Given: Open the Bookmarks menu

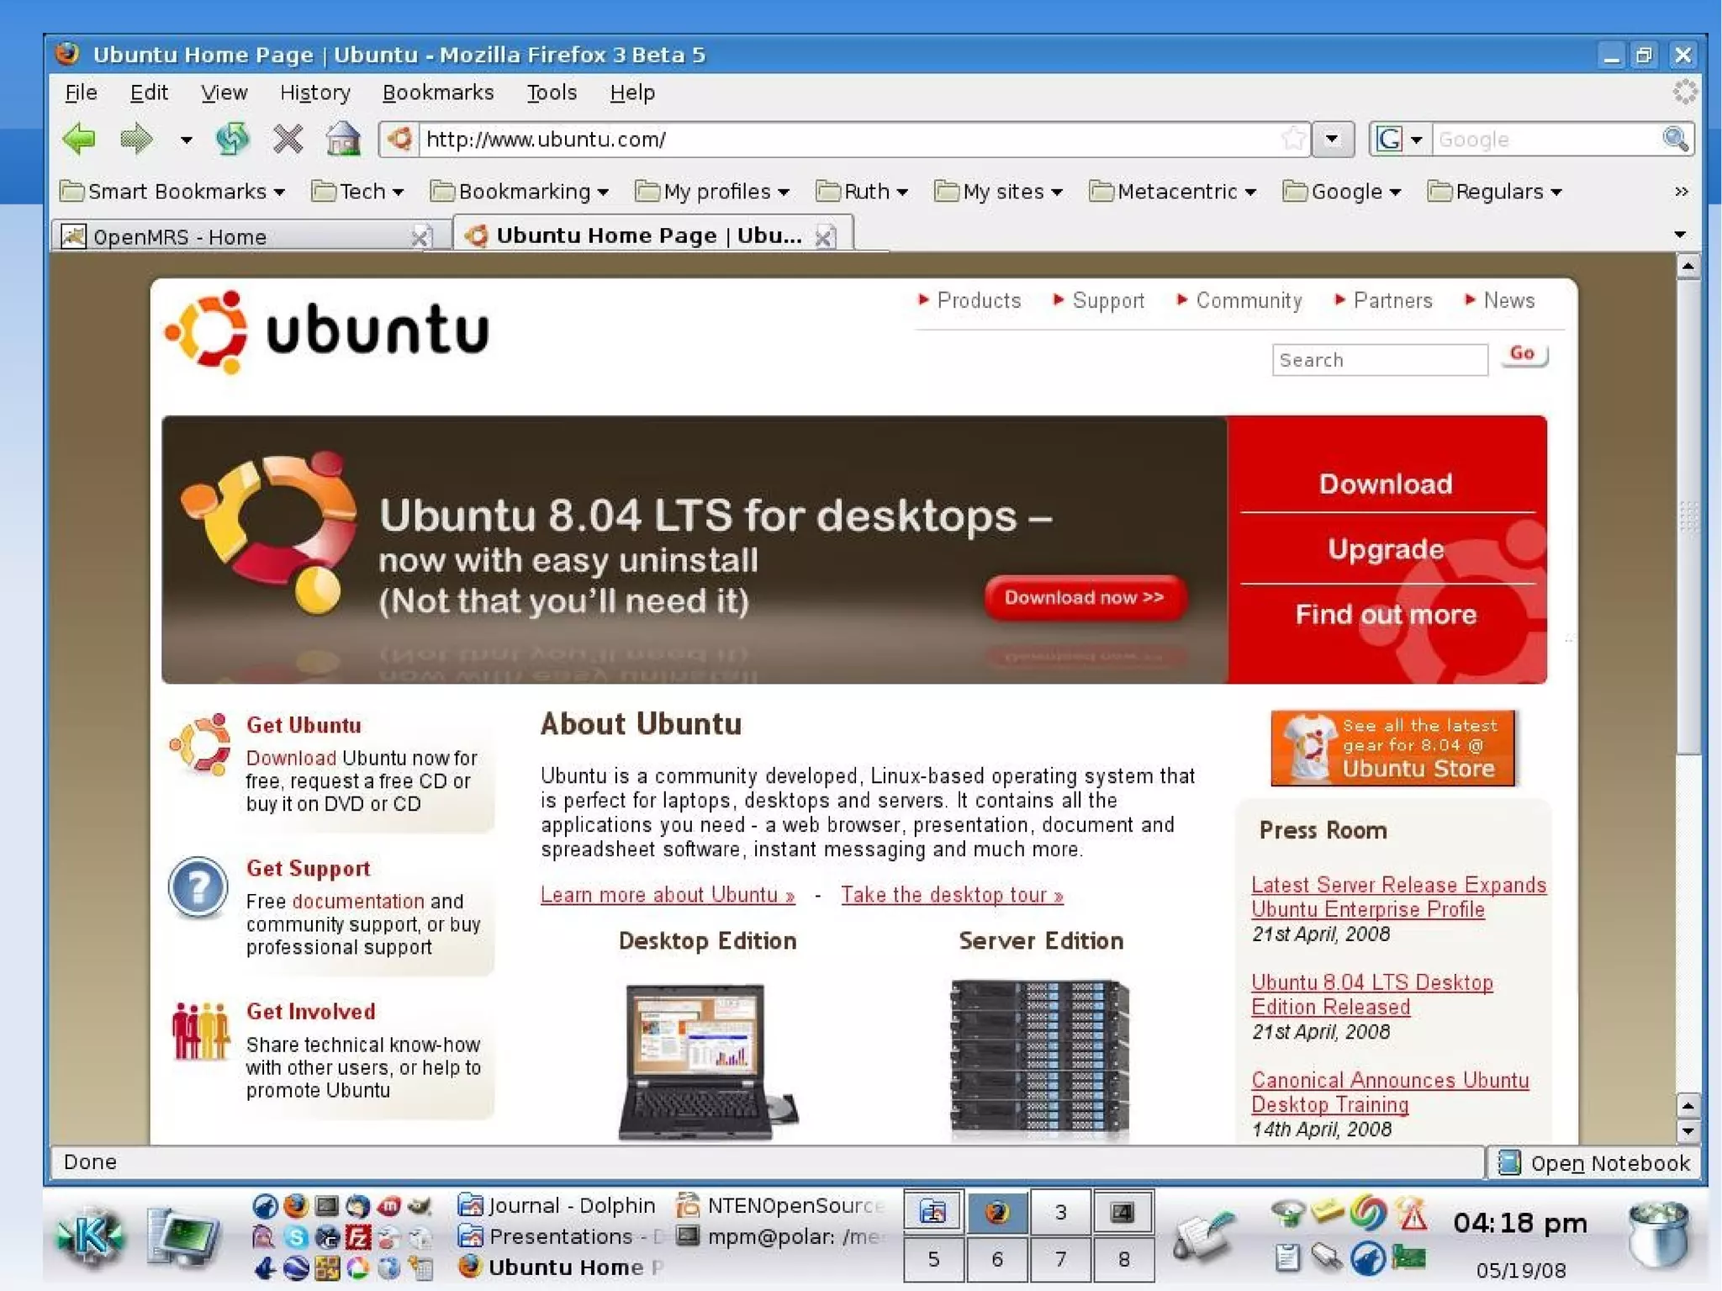Looking at the screenshot, I should pos(438,93).
